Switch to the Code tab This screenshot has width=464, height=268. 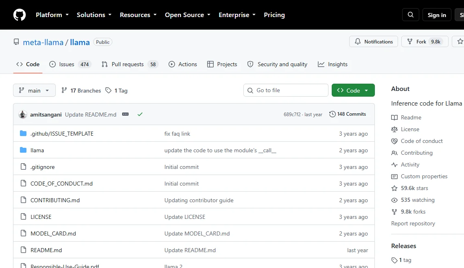(x=28, y=64)
